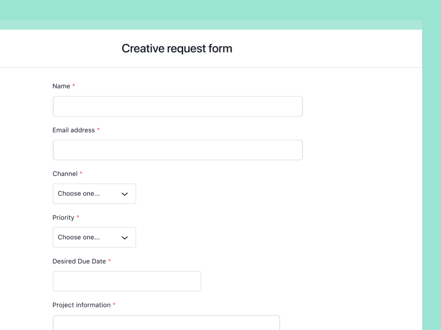The height and width of the screenshot is (330, 441).
Task: Expand Channel options via its chevron icon
Action: pyautogui.click(x=124, y=194)
